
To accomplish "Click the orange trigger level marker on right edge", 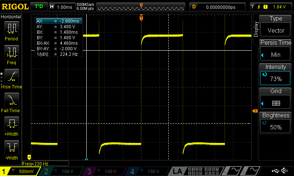I will click(x=255, y=111).
